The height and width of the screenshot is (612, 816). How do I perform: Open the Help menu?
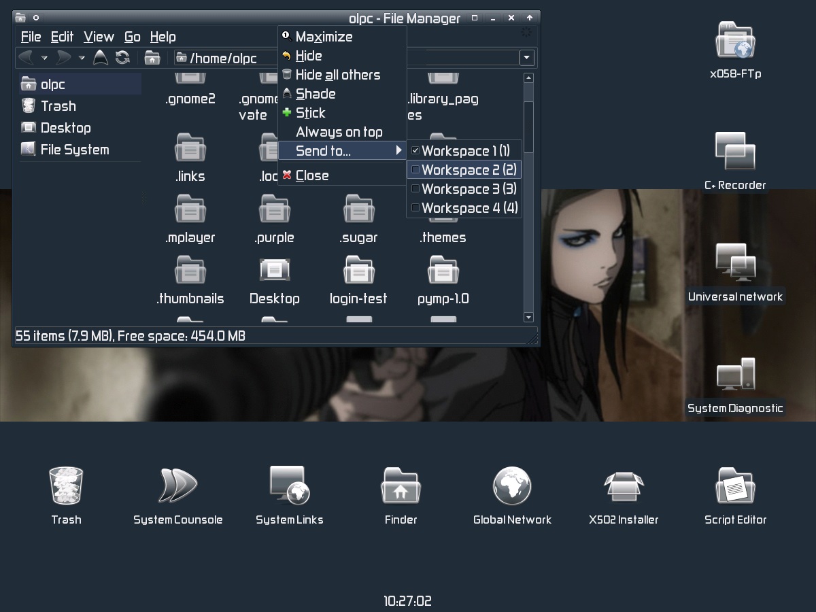(163, 37)
